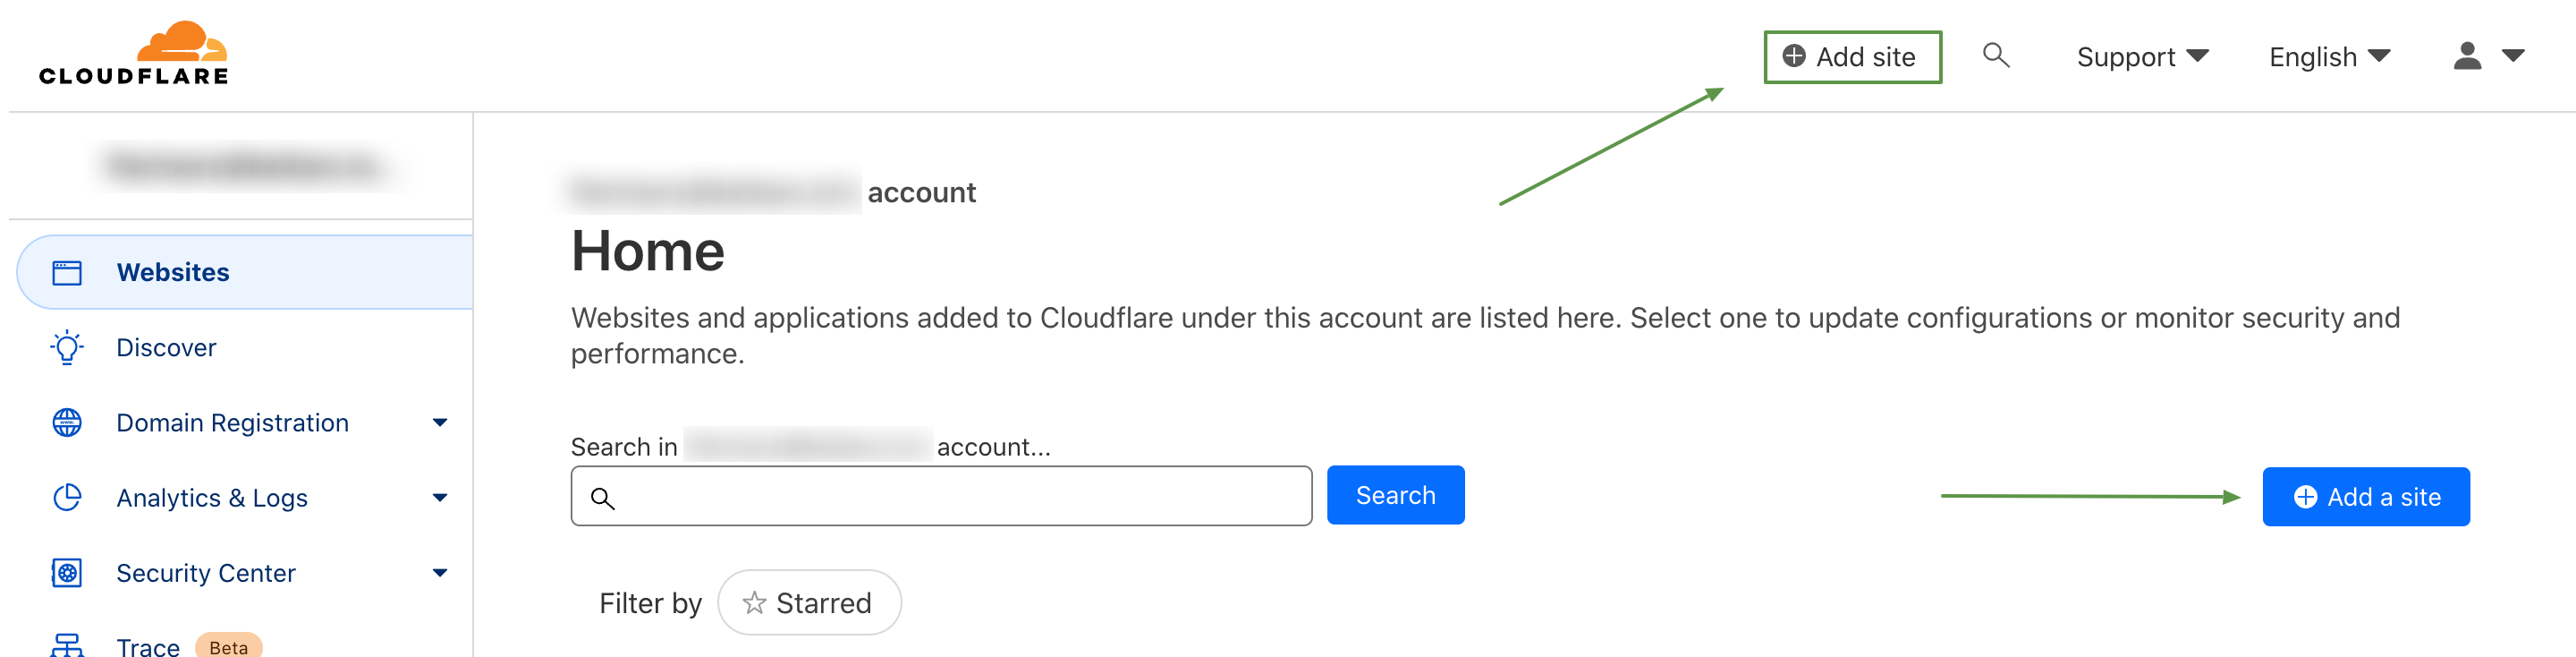Click the Security Center icon
2576x657 pixels.
click(x=67, y=573)
